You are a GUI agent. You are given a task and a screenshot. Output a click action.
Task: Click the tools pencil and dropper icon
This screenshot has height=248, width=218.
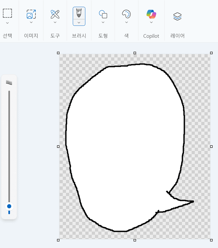55,14
